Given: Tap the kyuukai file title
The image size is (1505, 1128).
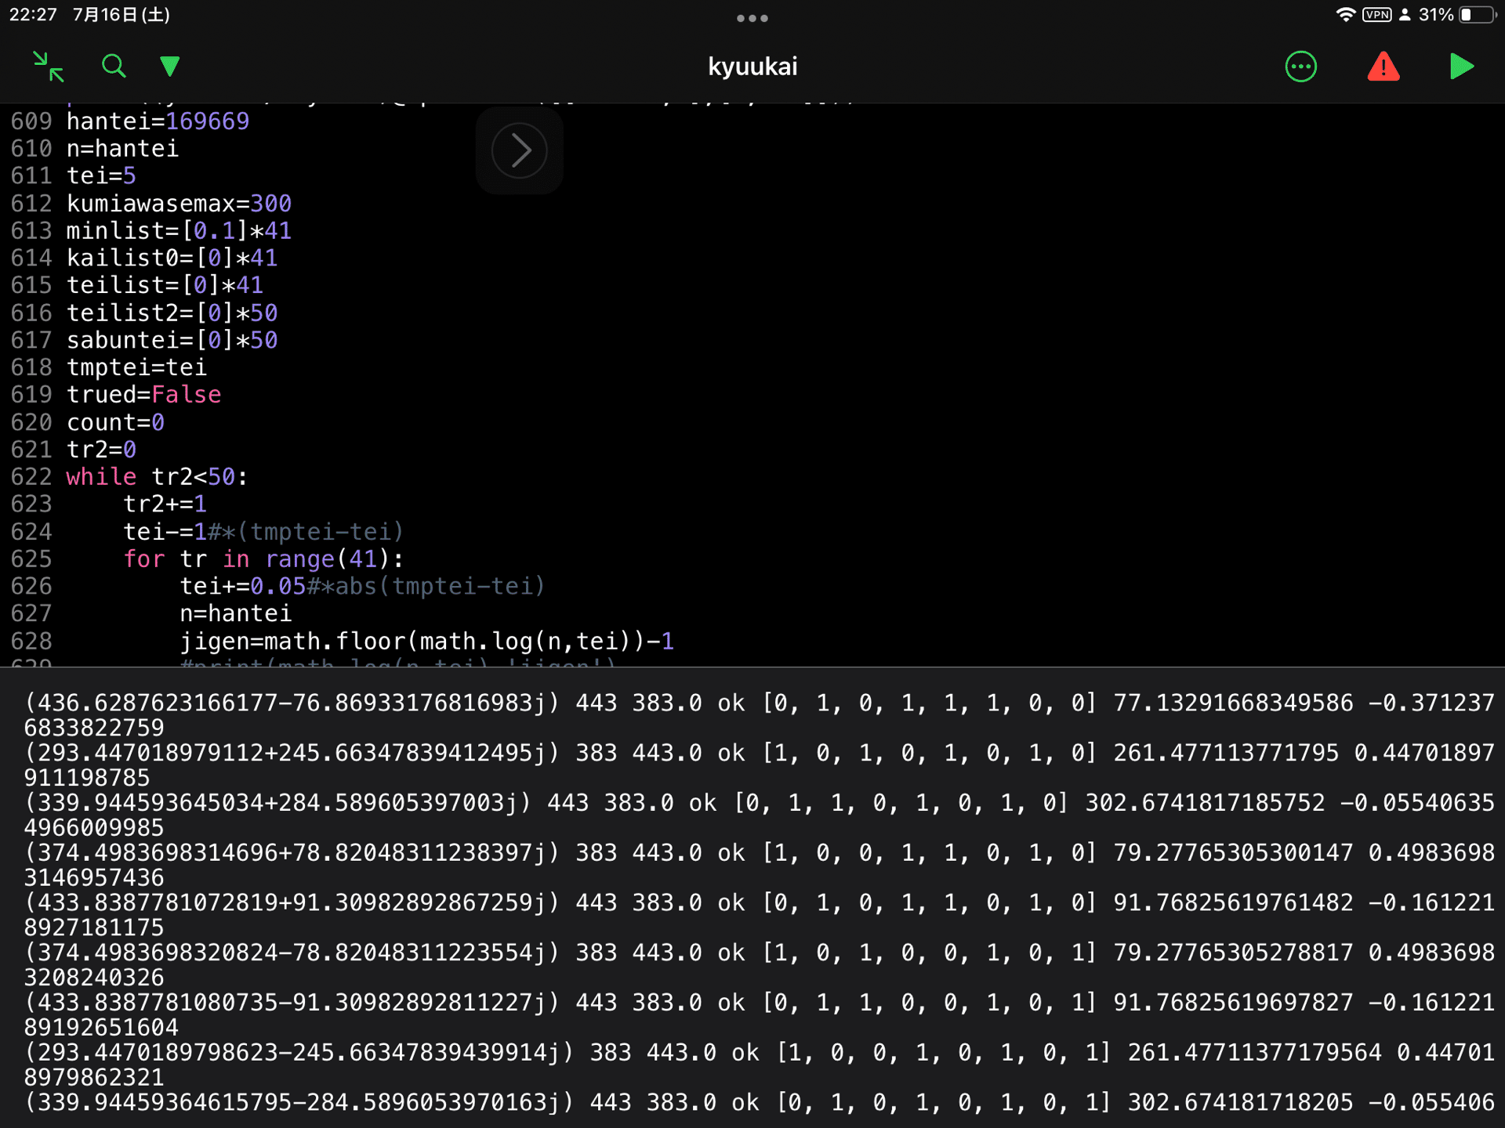Looking at the screenshot, I should [752, 67].
